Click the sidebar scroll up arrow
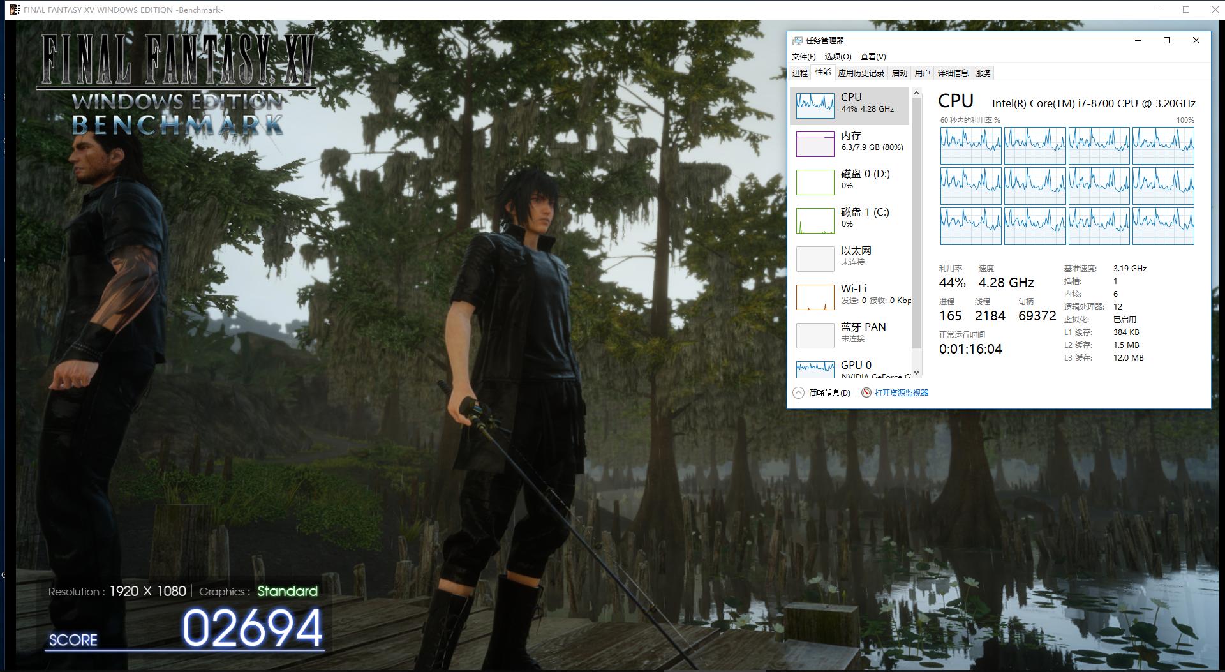 (x=917, y=93)
